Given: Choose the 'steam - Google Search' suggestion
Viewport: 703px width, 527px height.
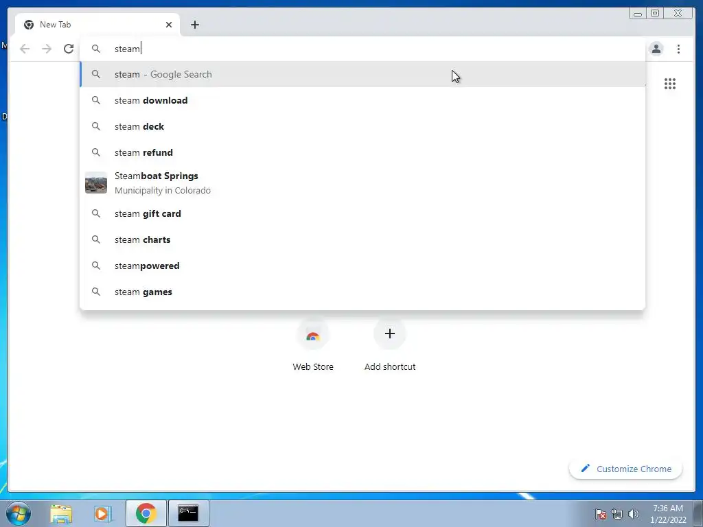Looking at the screenshot, I should click(x=362, y=74).
